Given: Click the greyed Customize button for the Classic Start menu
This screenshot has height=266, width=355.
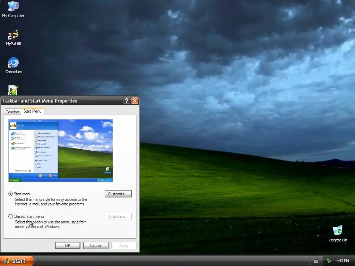Looking at the screenshot, I should click(118, 216).
